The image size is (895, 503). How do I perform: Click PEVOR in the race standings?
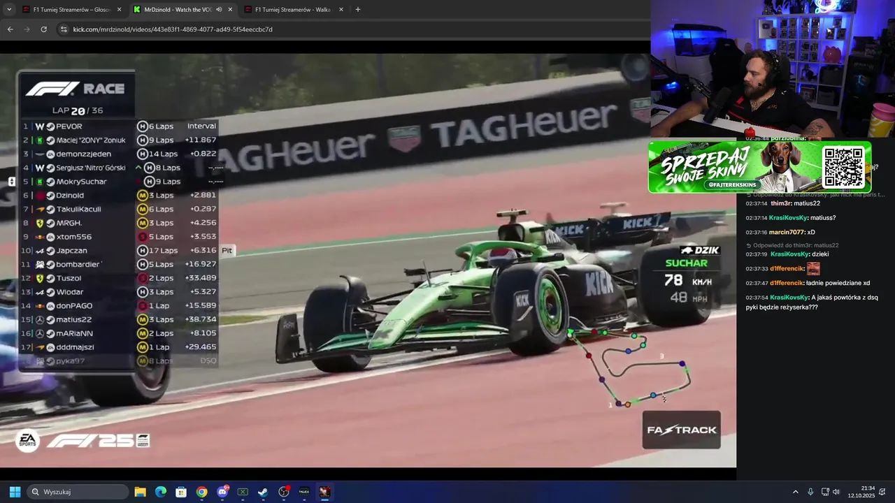click(x=69, y=126)
